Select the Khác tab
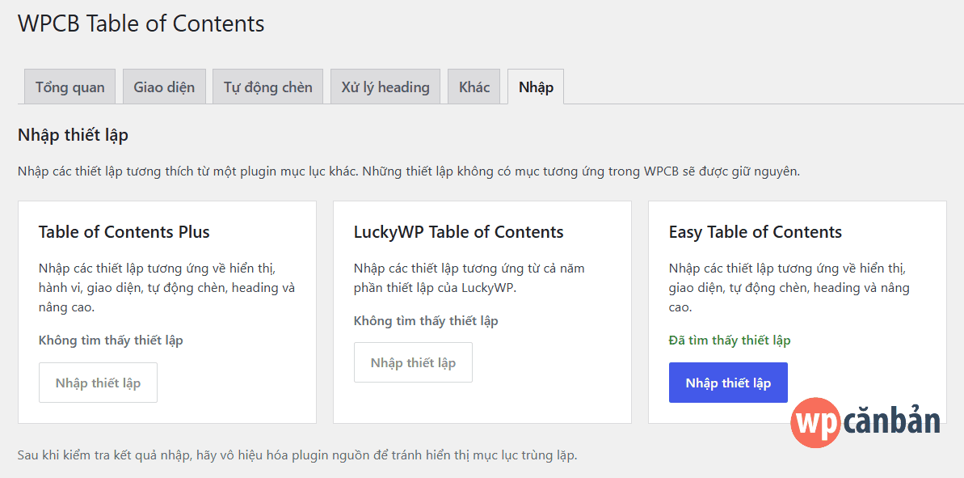This screenshot has width=964, height=478. click(474, 87)
